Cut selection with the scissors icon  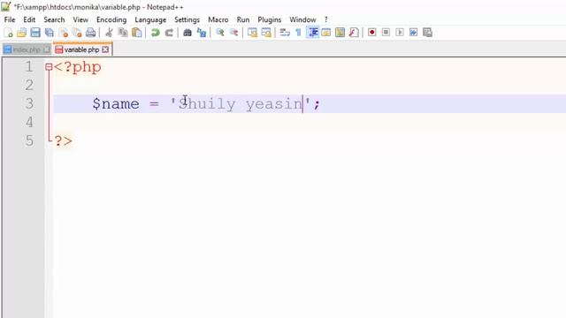tap(109, 33)
